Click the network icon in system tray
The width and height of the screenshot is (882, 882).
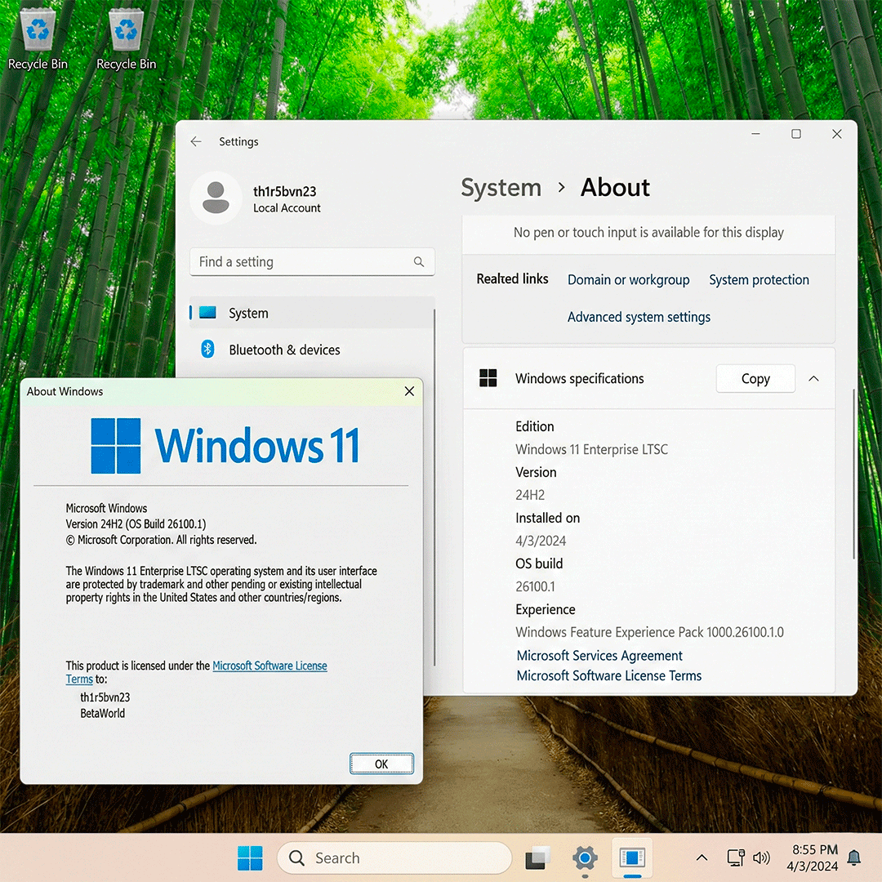pyautogui.click(x=735, y=857)
